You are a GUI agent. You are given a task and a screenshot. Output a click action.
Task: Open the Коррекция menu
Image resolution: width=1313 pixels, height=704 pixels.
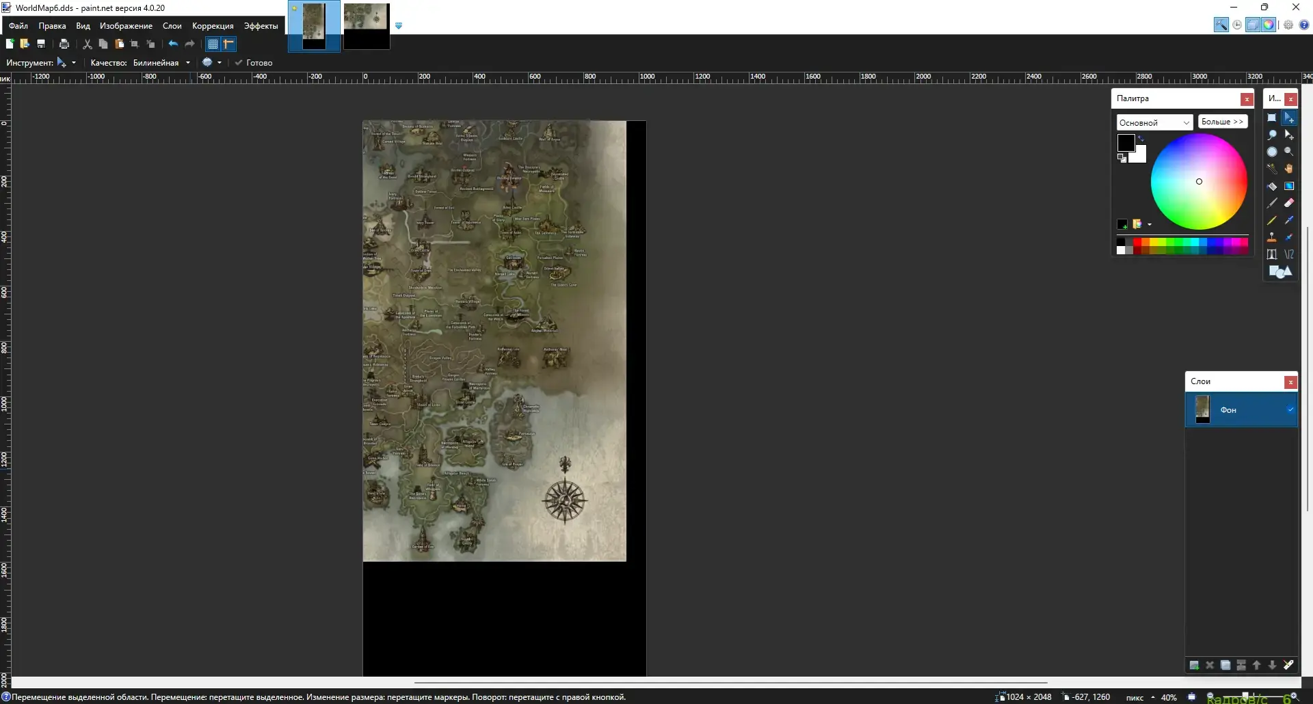[x=213, y=26]
